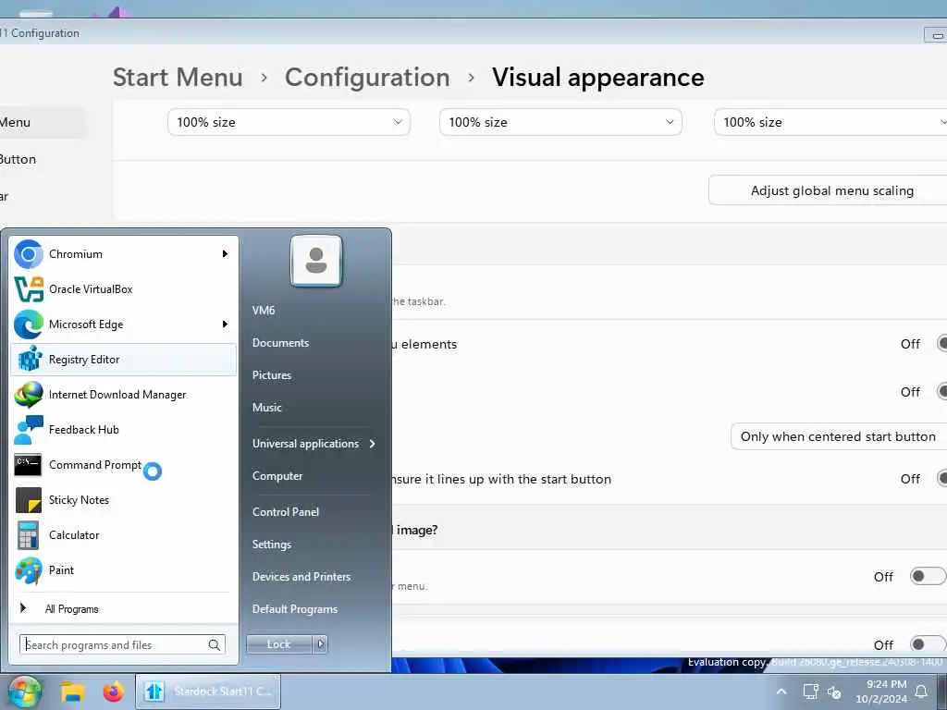Open Documents from start menu
This screenshot has height=710, width=947.
(280, 343)
